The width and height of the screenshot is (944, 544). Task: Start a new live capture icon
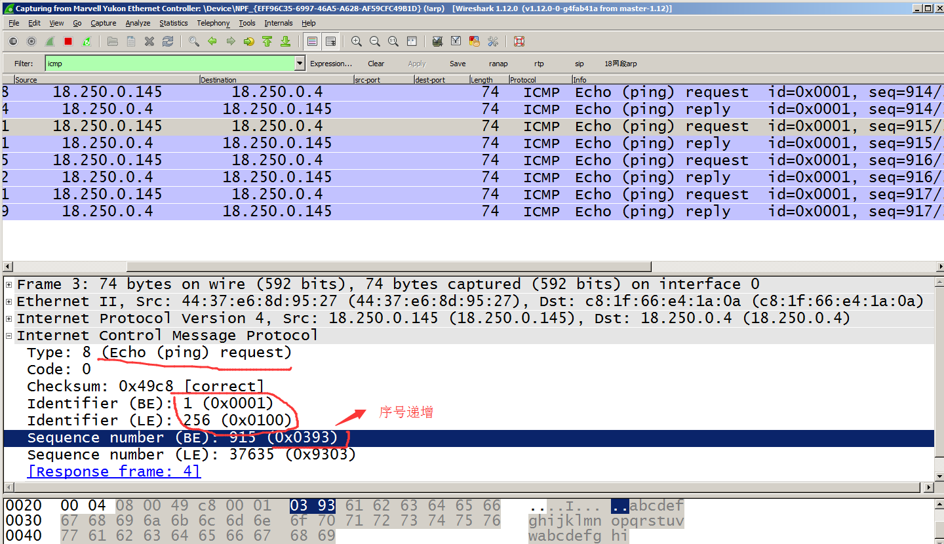click(50, 41)
